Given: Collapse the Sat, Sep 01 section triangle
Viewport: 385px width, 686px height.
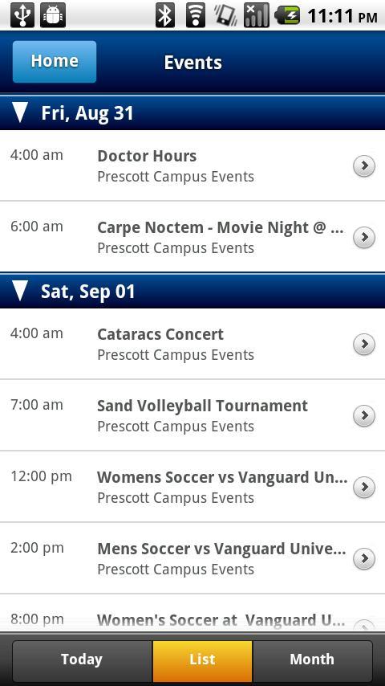Looking at the screenshot, I should coord(20,291).
